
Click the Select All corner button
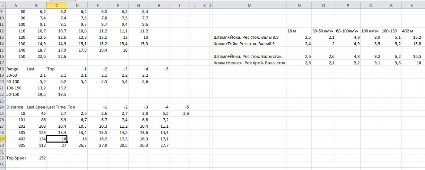[x=3, y=6]
